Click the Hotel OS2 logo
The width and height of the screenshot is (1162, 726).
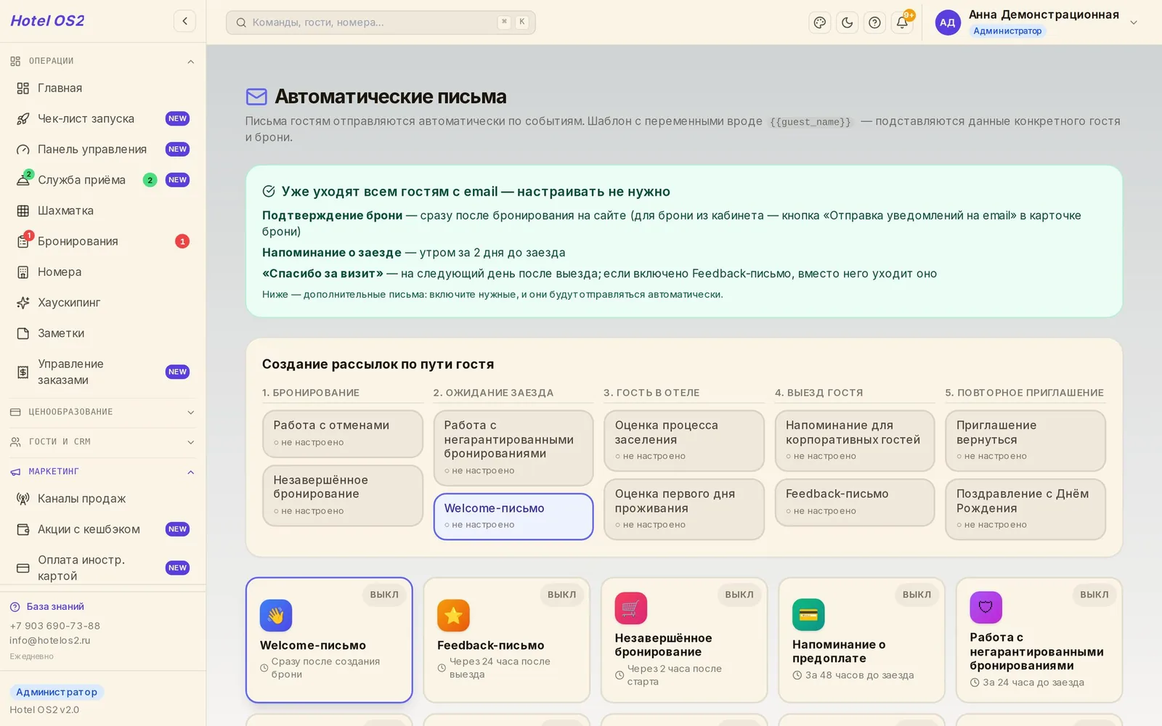[47, 21]
